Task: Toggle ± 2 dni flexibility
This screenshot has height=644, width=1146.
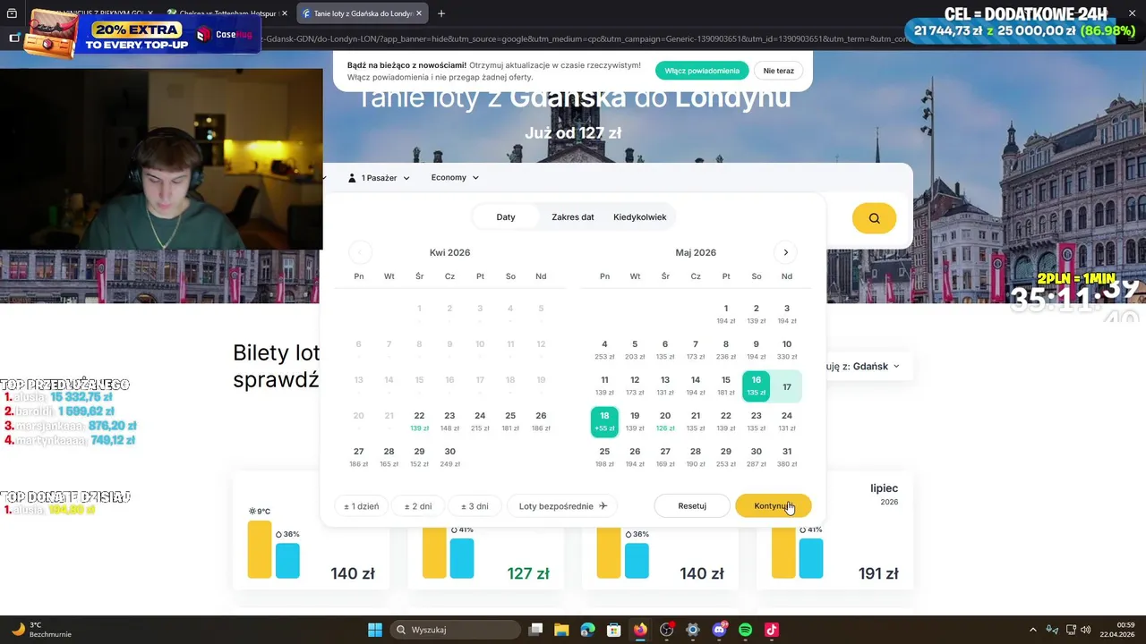Action: (418, 506)
